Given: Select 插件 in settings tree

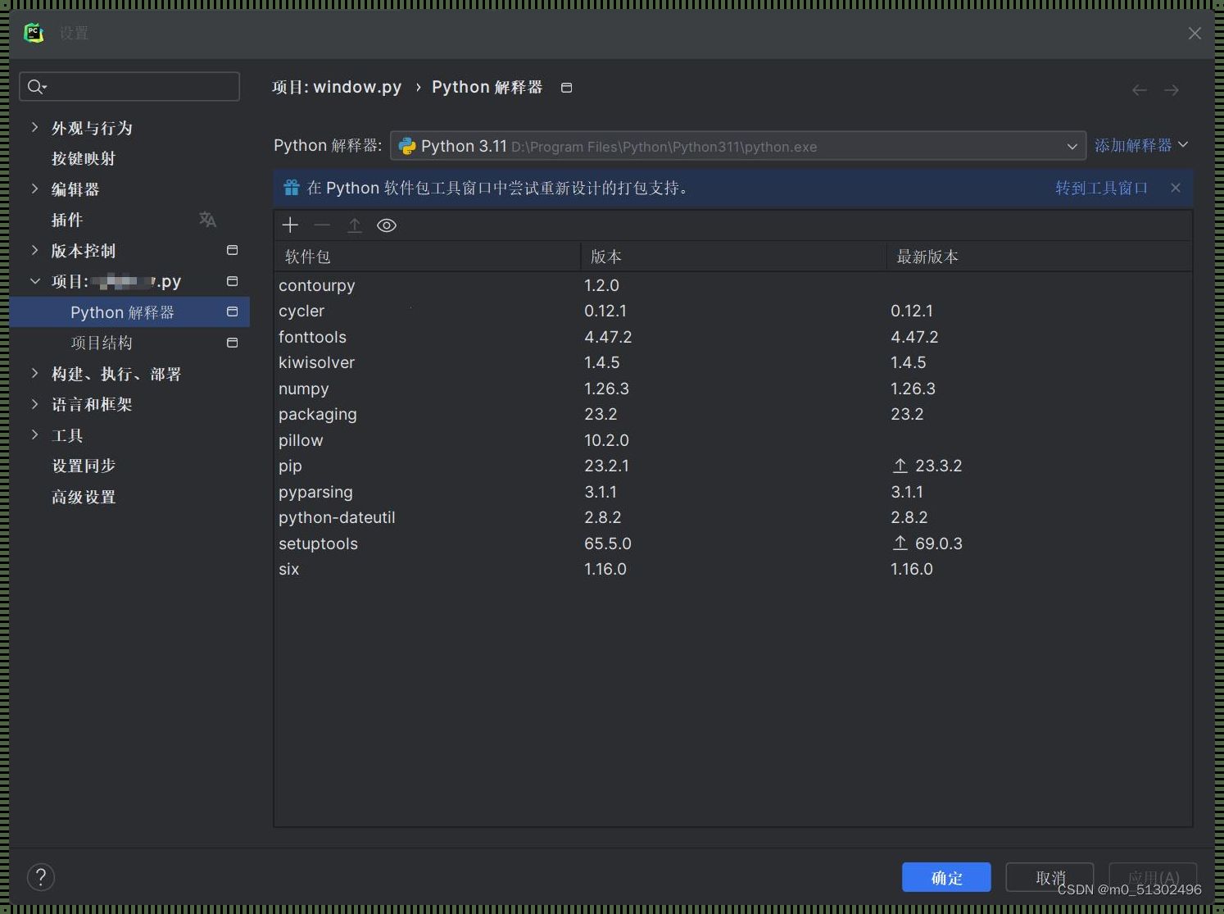Looking at the screenshot, I should (67, 220).
